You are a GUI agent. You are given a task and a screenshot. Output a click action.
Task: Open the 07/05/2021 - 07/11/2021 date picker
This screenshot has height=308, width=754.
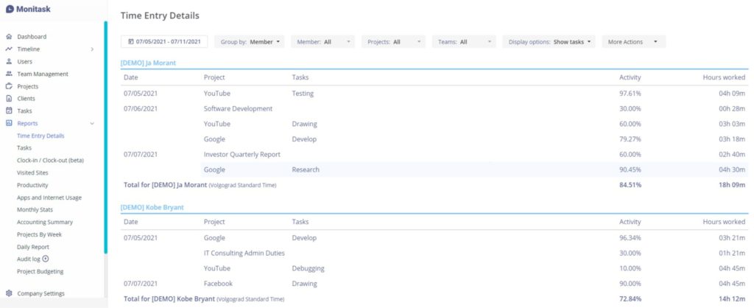[x=164, y=42]
